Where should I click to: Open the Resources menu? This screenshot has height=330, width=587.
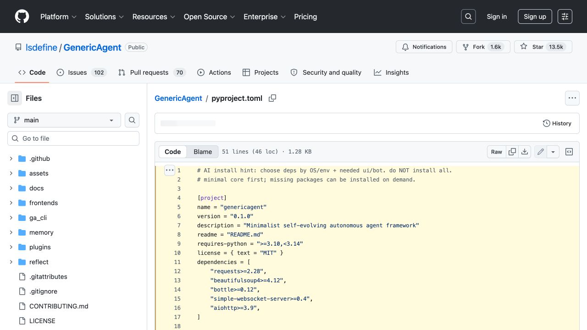[154, 16]
